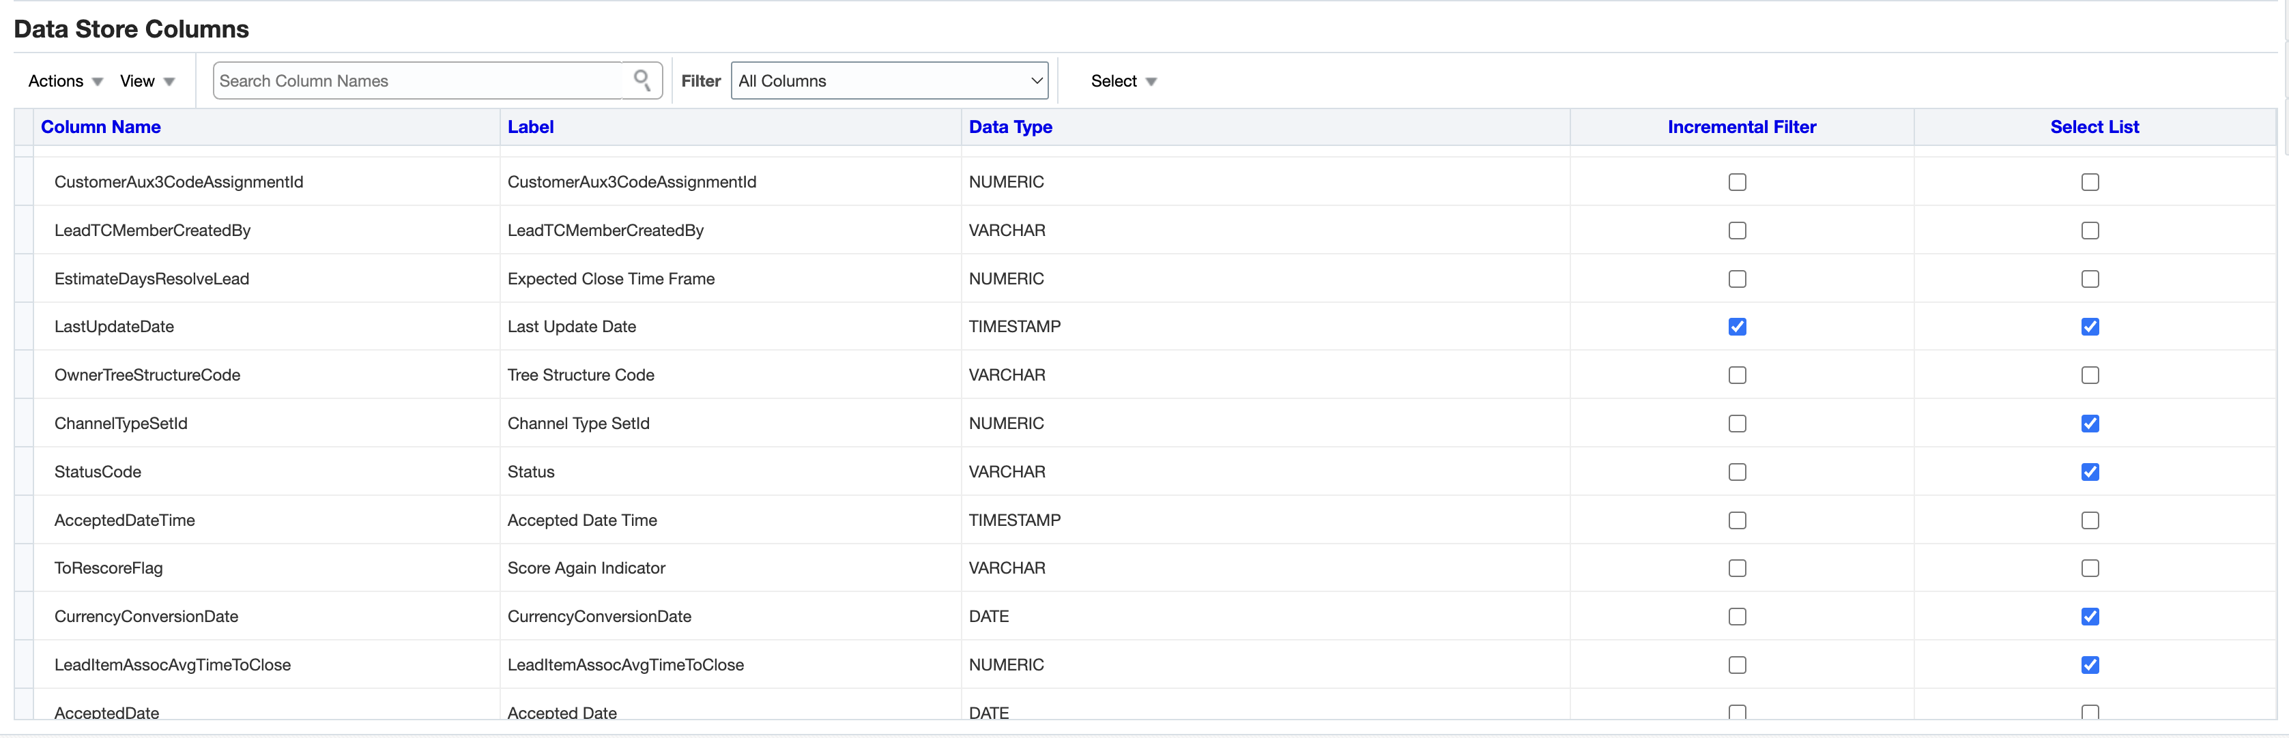Toggle the StatusCode Select List checkbox

tap(2090, 471)
